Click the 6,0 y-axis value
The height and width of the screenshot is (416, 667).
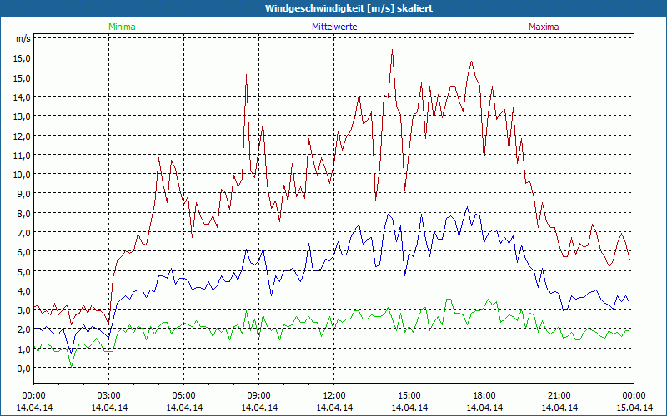point(25,252)
